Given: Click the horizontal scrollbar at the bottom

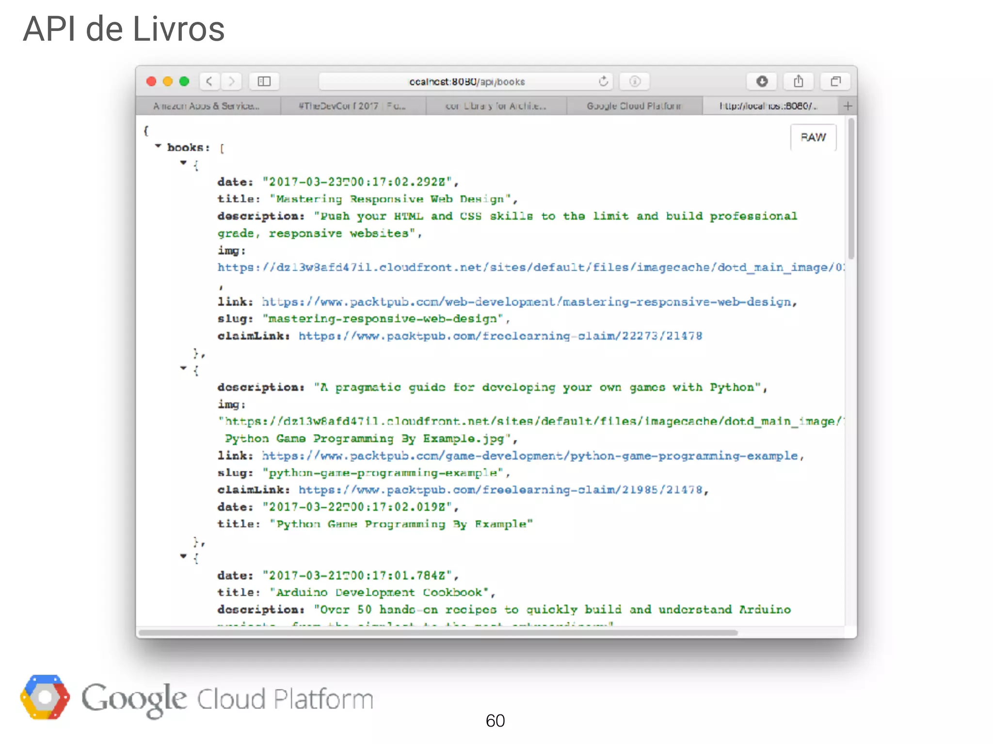Looking at the screenshot, I should (x=438, y=633).
